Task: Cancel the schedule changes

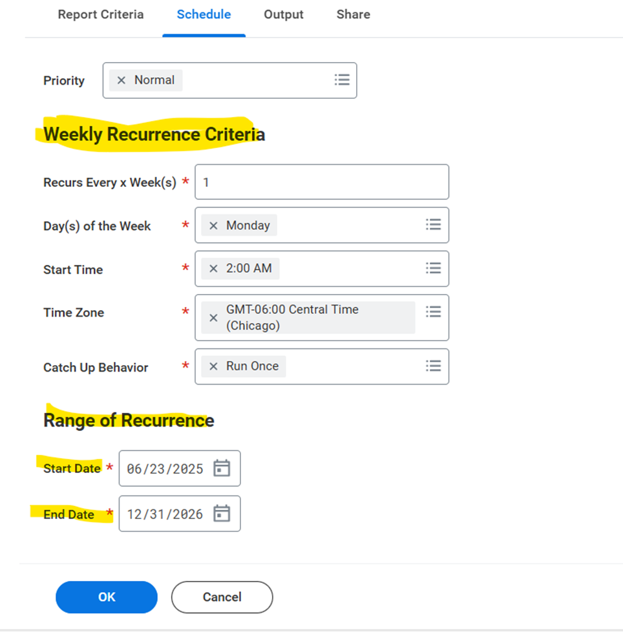Action: click(x=222, y=596)
